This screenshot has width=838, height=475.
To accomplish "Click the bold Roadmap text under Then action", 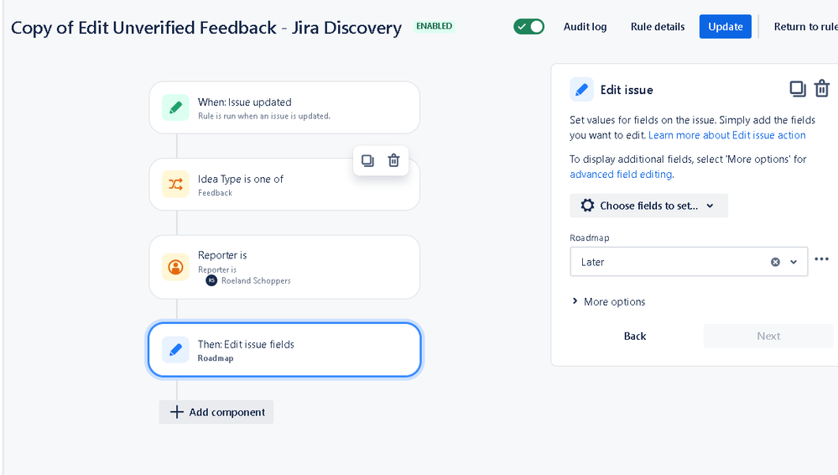I will (216, 358).
